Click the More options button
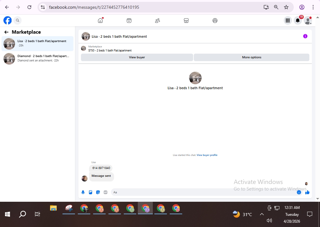Image resolution: width=320 pixels, height=227 pixels. pos(252,57)
